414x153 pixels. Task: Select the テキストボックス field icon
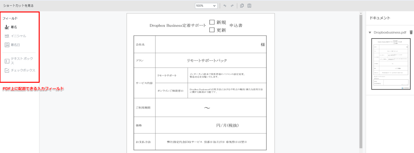(x=7, y=61)
